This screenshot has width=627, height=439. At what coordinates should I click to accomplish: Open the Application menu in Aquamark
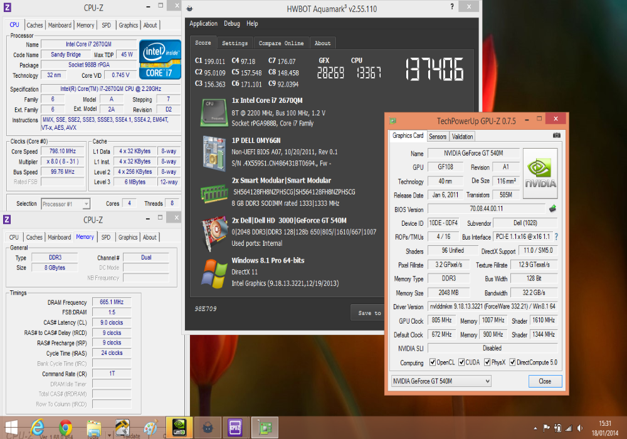click(x=204, y=24)
